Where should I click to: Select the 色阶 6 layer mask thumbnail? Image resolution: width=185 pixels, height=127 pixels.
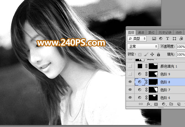coord(153,97)
